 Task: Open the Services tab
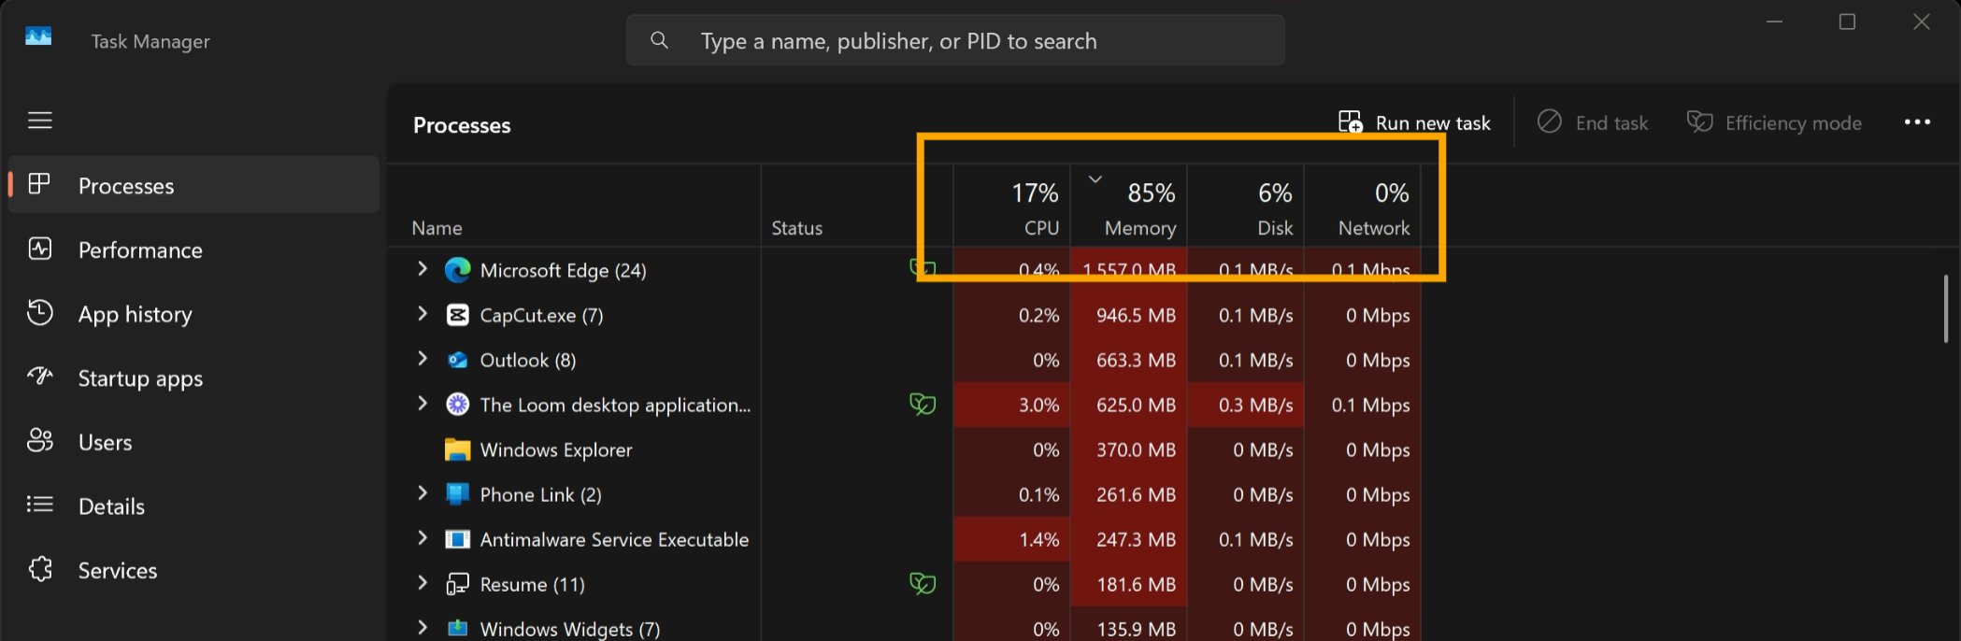click(194, 570)
